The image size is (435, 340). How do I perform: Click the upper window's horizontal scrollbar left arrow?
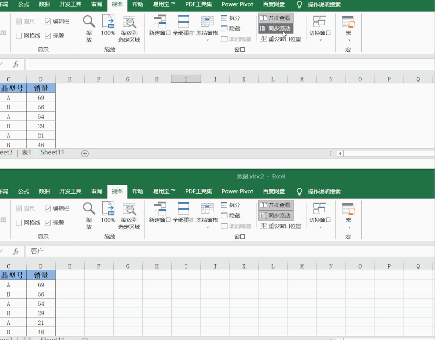point(340,153)
